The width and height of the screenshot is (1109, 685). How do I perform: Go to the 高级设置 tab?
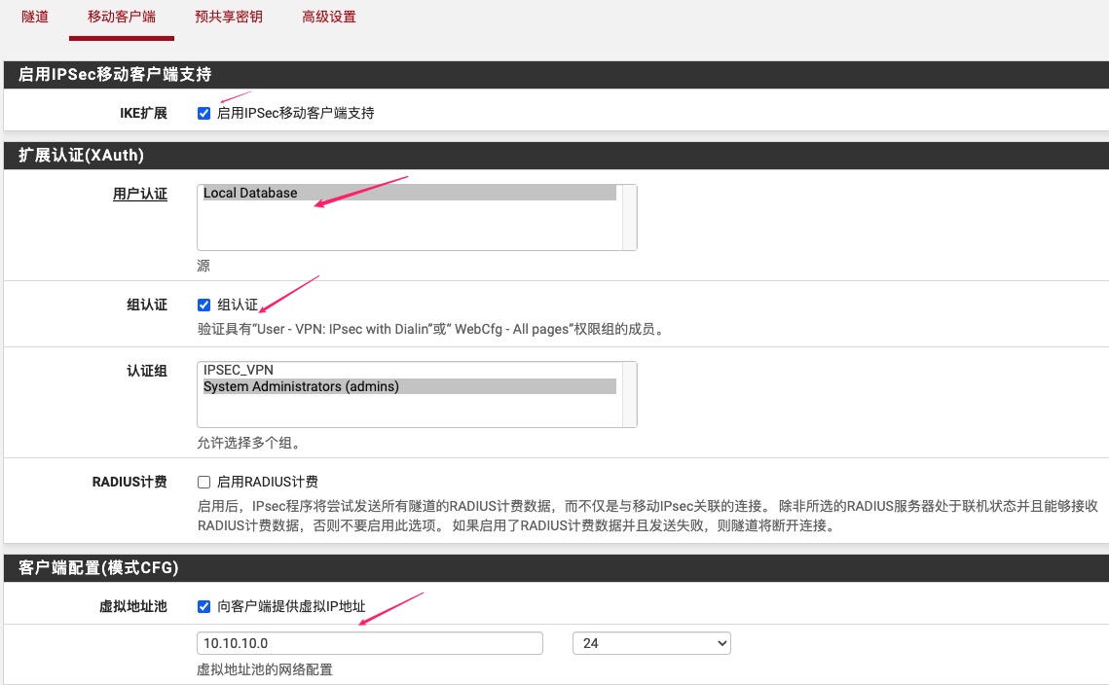[328, 18]
